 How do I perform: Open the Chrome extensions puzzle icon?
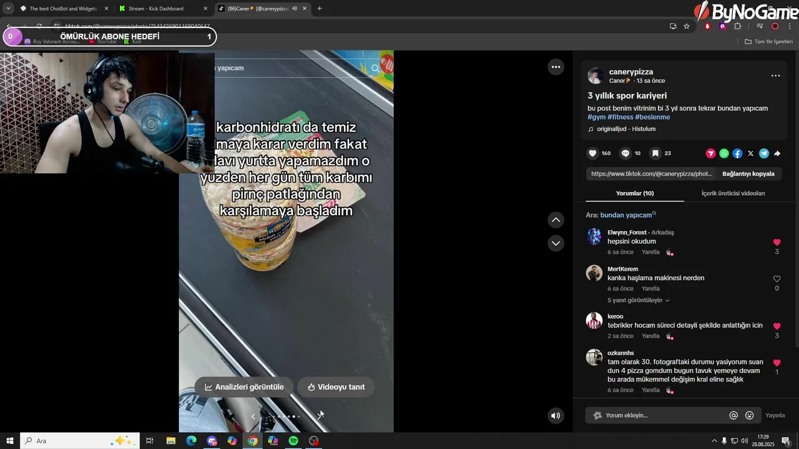click(x=738, y=26)
